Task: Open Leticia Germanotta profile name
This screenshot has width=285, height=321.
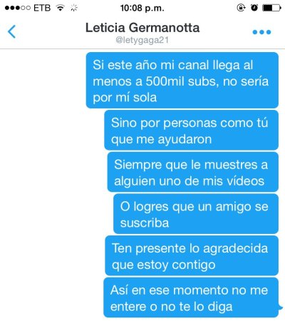Action: point(142,28)
